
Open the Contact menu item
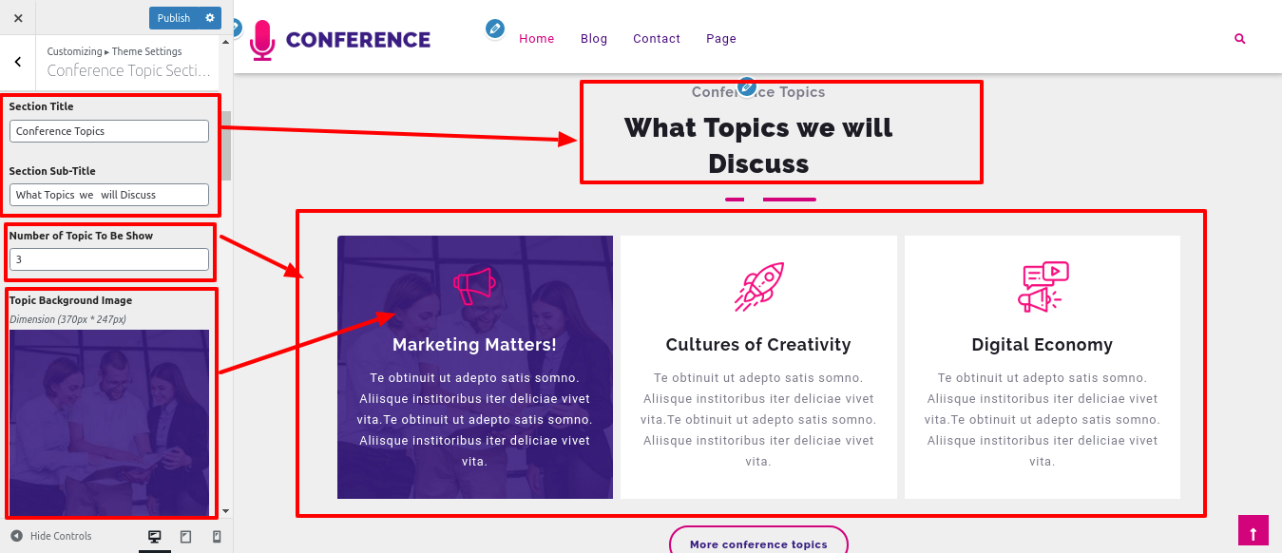click(657, 39)
